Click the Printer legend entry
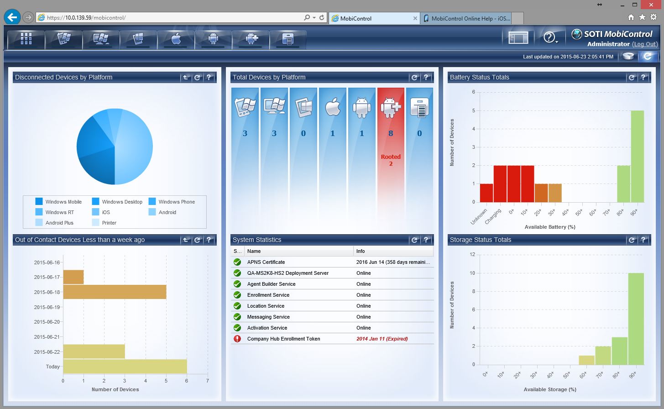Viewport: 664px width, 409px height. pos(105,223)
